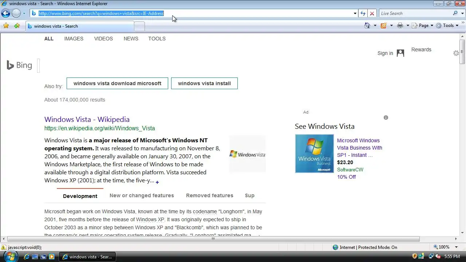Switch to IMAGES search results
This screenshot has height=262, width=466.
click(74, 39)
